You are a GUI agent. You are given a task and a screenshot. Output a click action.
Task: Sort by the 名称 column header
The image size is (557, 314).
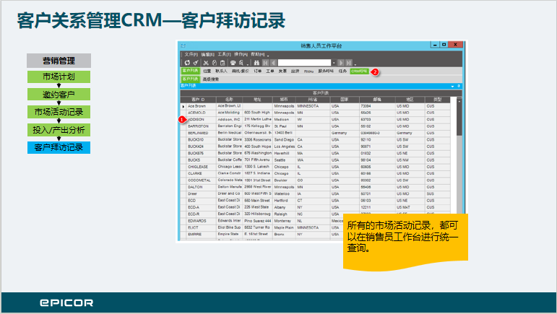[229, 100]
